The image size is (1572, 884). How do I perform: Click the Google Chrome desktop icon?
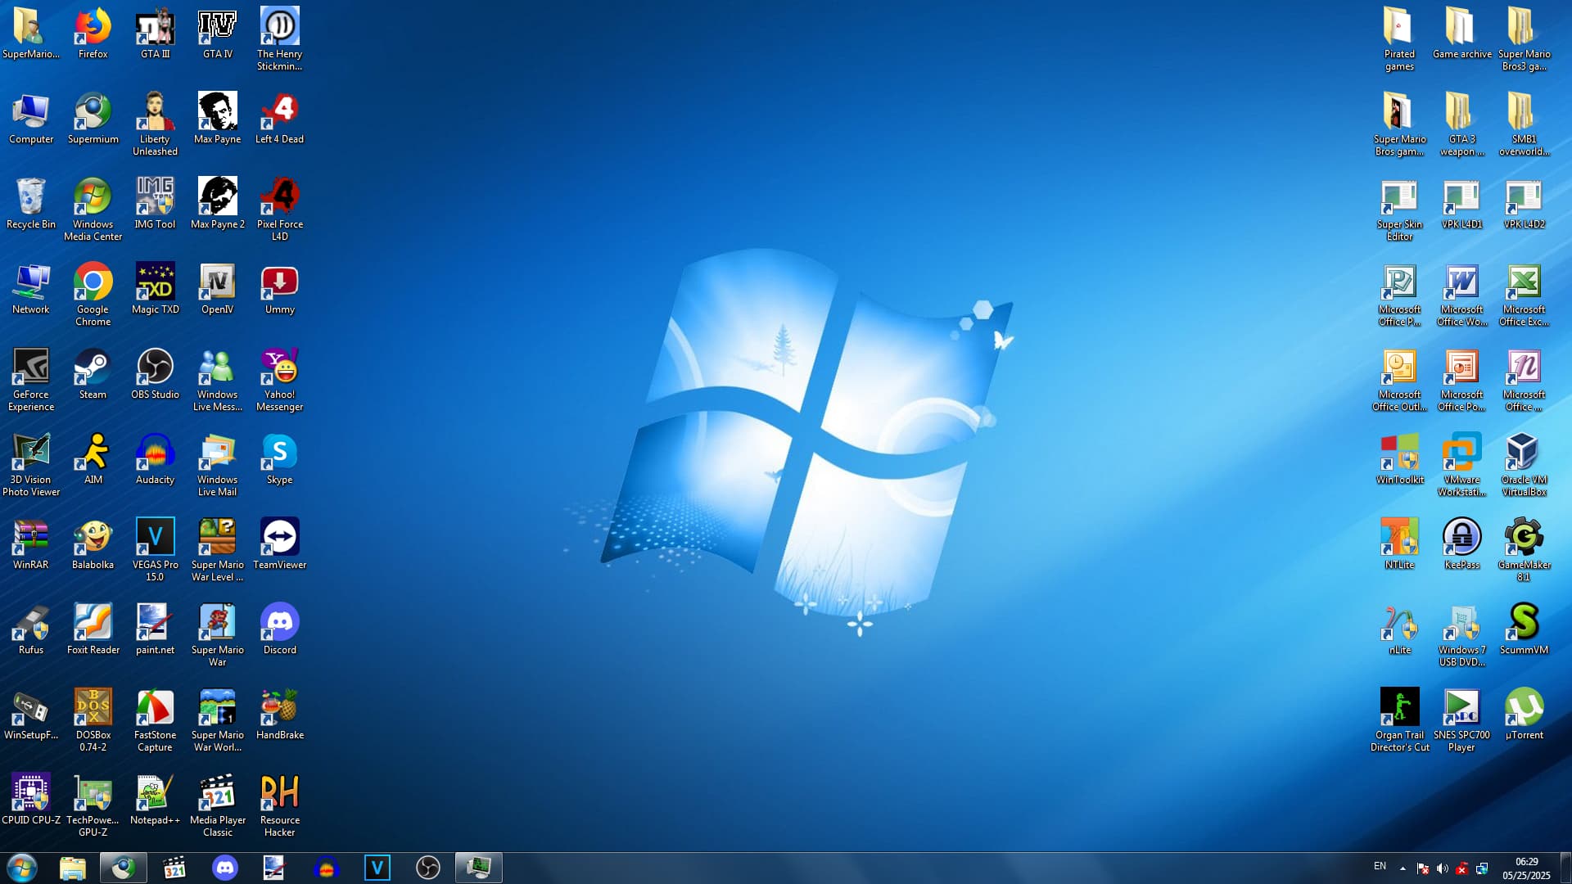[93, 294]
